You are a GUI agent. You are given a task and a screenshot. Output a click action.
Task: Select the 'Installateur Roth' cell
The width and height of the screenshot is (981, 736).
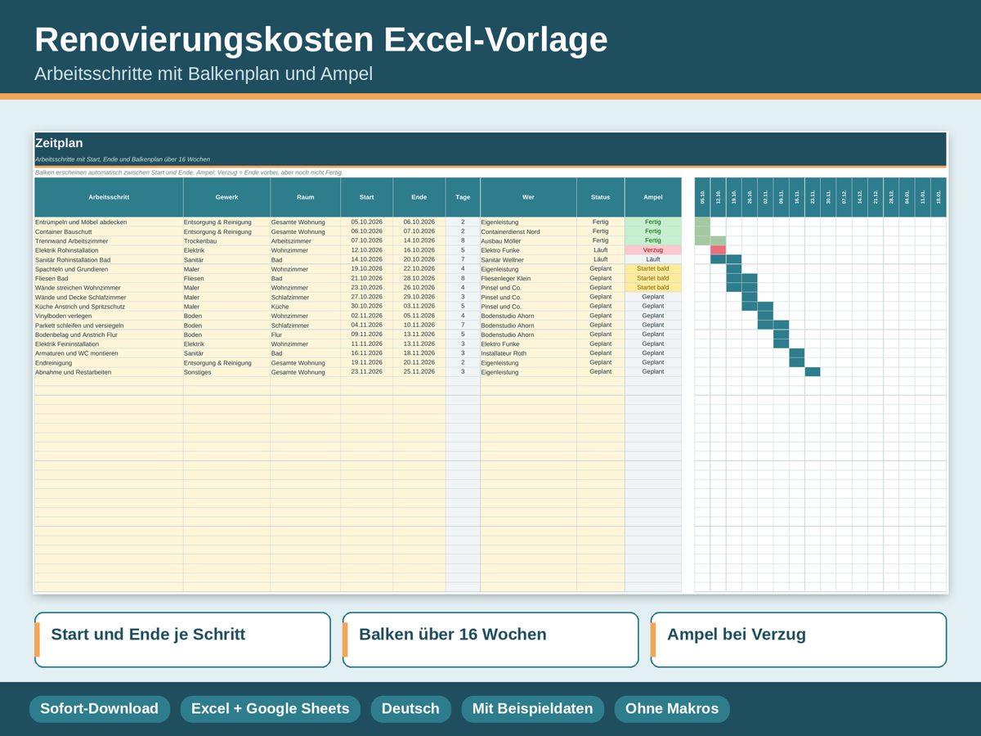[x=528, y=353]
